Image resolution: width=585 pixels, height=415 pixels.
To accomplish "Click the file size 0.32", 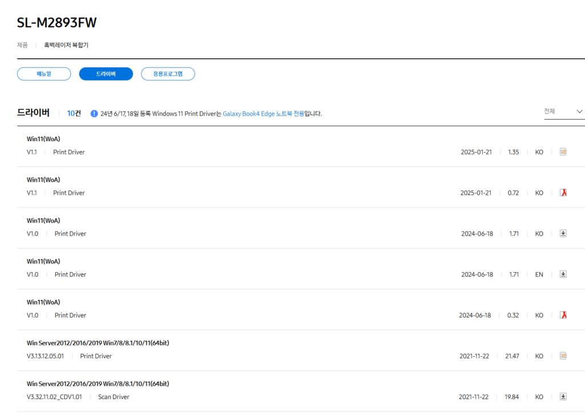I will pyautogui.click(x=513, y=316).
